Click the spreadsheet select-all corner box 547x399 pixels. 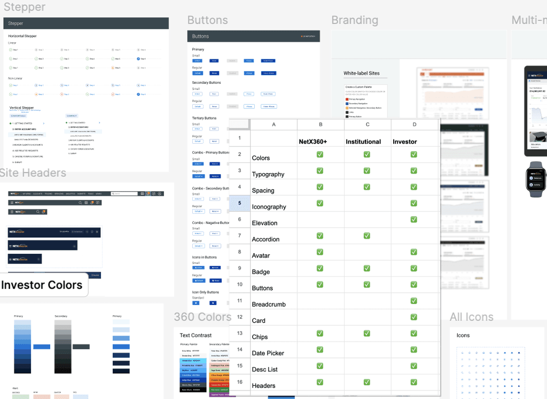point(239,124)
